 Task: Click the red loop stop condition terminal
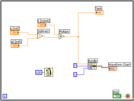[x=128, y=96]
